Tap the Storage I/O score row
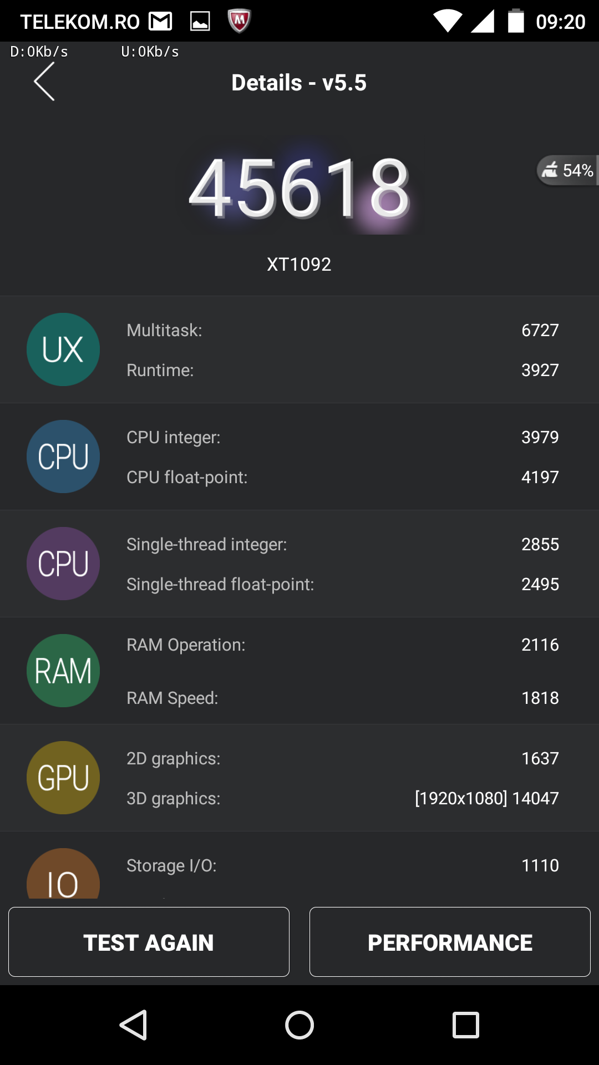 point(342,865)
